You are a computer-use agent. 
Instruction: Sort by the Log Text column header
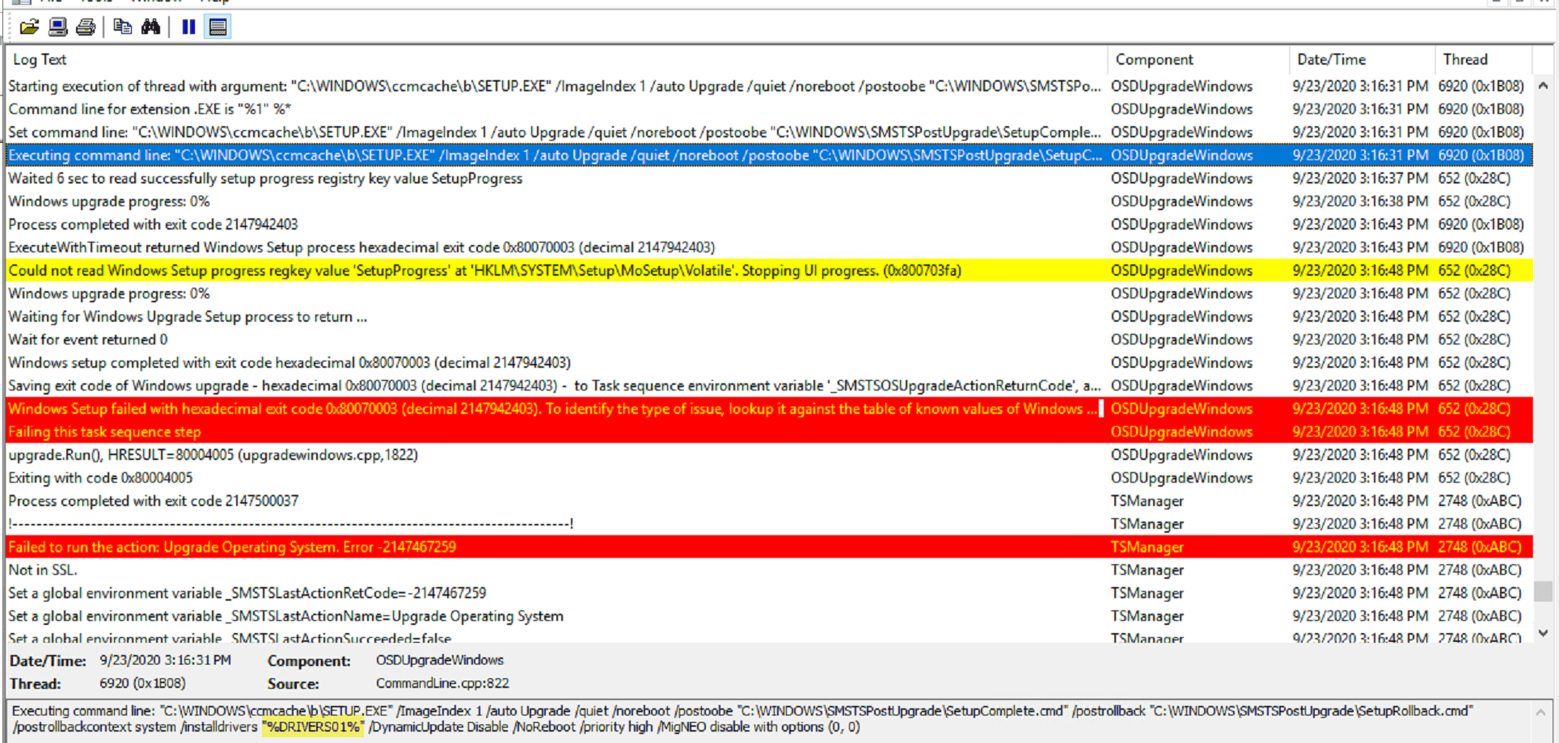pyautogui.click(x=40, y=60)
